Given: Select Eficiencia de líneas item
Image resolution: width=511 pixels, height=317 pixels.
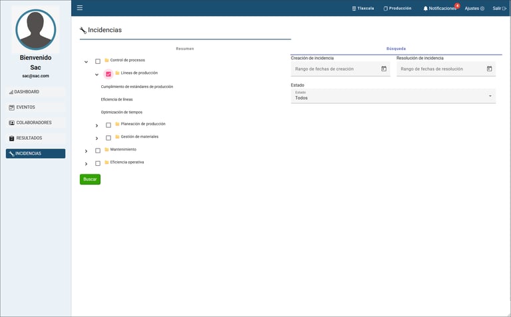Looking at the screenshot, I should (x=116, y=99).
